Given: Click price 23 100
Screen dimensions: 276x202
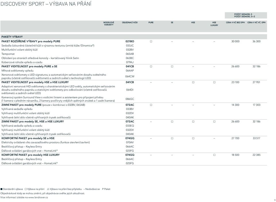Looking at the screenshot, I should 235,82.
